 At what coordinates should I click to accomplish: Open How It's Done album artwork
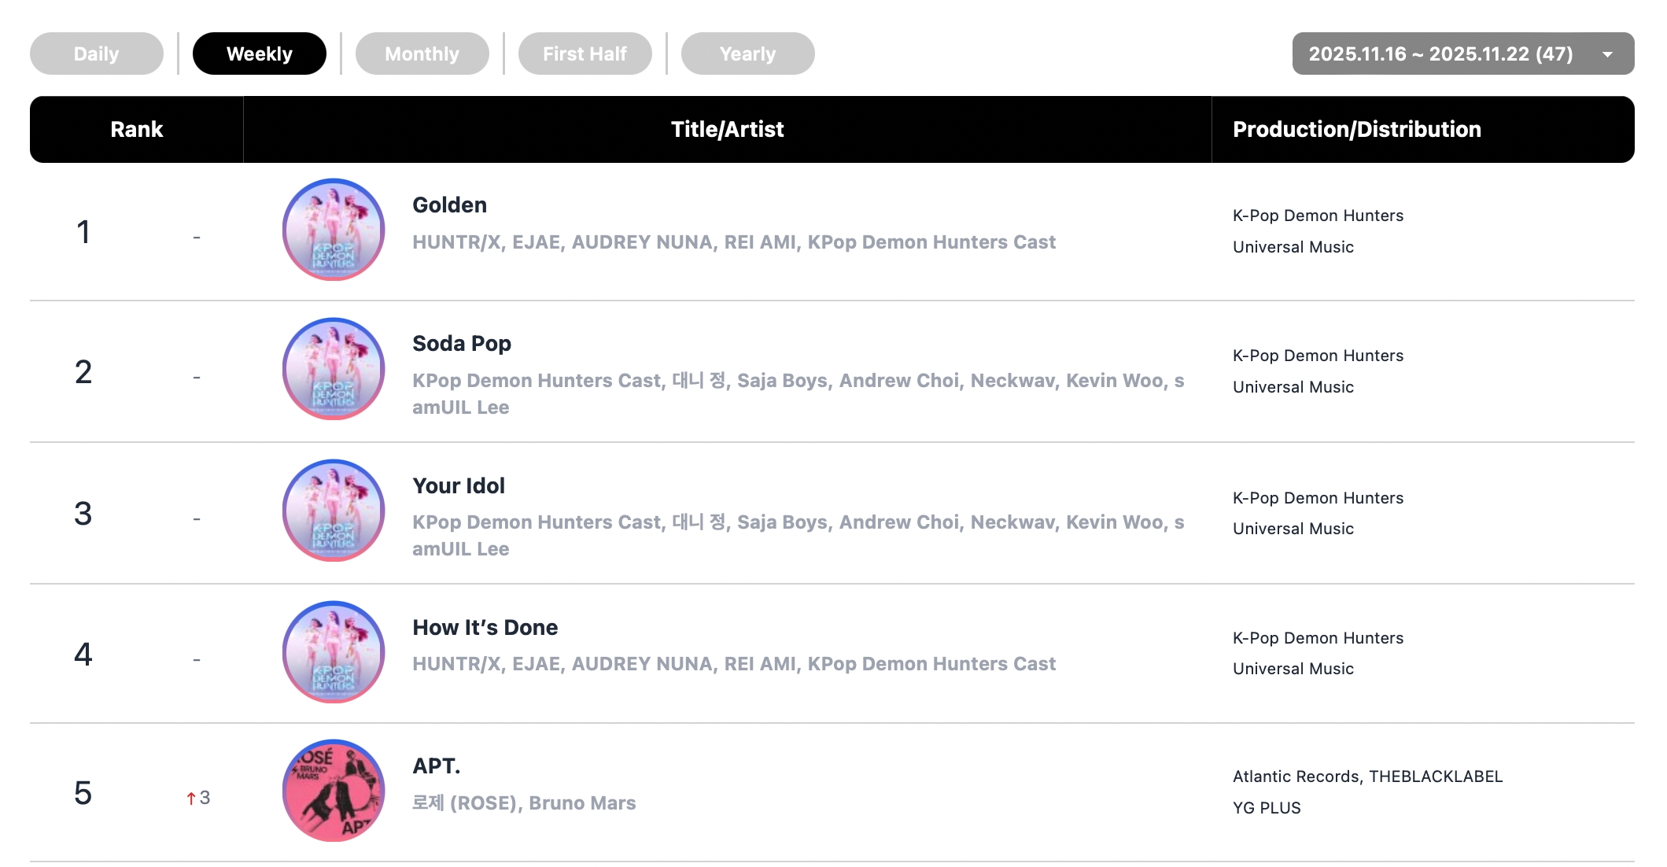click(x=334, y=652)
